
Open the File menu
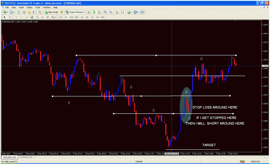coord(7,8)
